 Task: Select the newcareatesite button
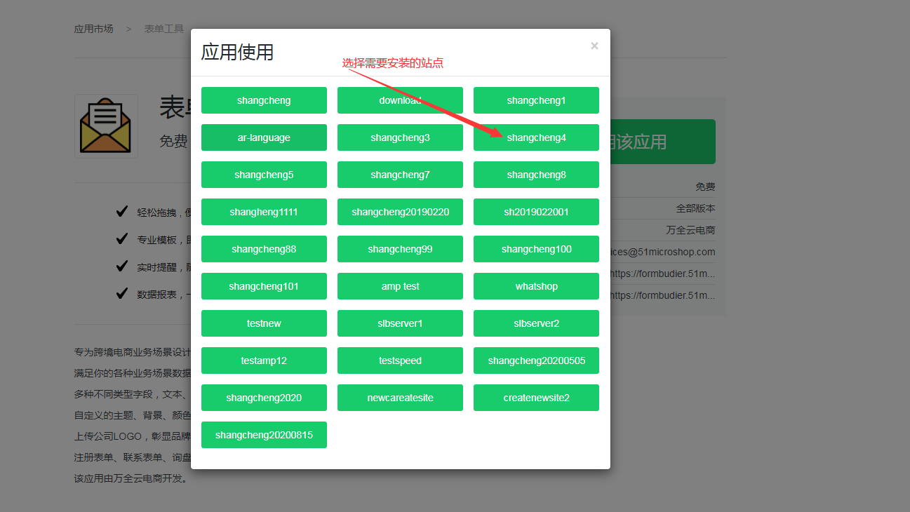(400, 398)
